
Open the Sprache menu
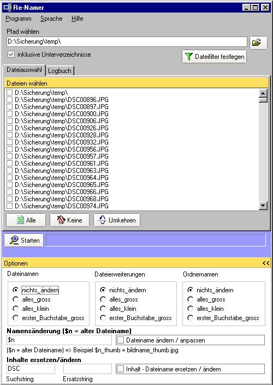click(x=51, y=19)
